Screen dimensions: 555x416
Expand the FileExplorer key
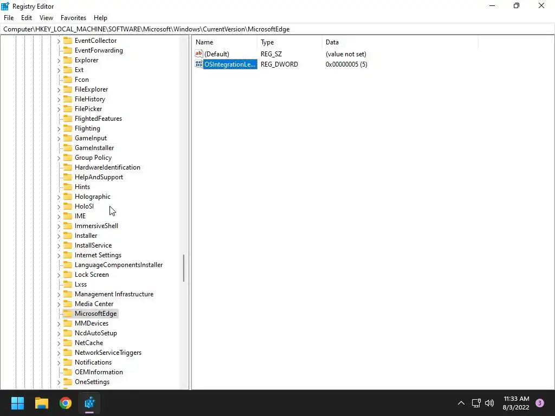(x=59, y=90)
